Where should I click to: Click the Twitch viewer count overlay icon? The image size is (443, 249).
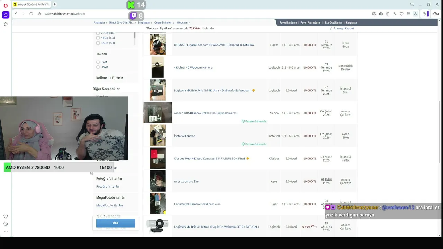tap(133, 16)
